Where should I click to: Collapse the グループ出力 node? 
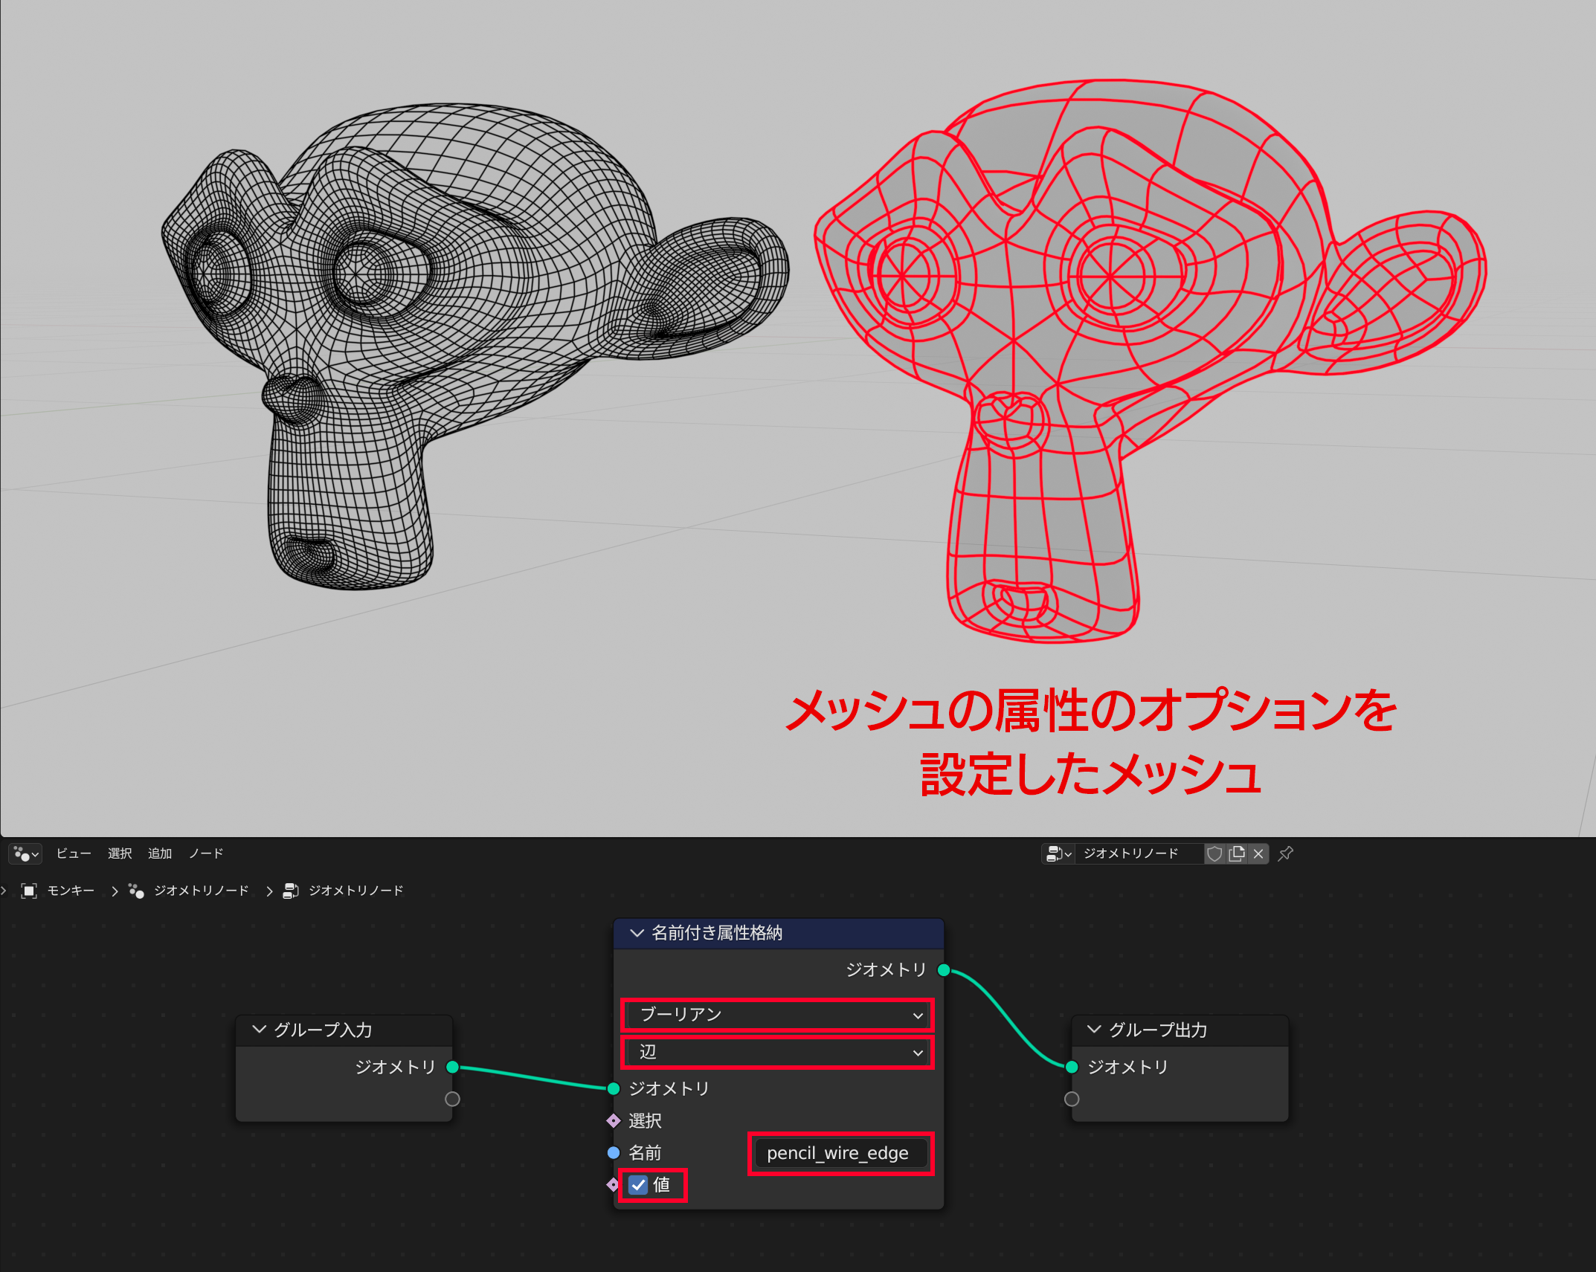(x=1094, y=1030)
